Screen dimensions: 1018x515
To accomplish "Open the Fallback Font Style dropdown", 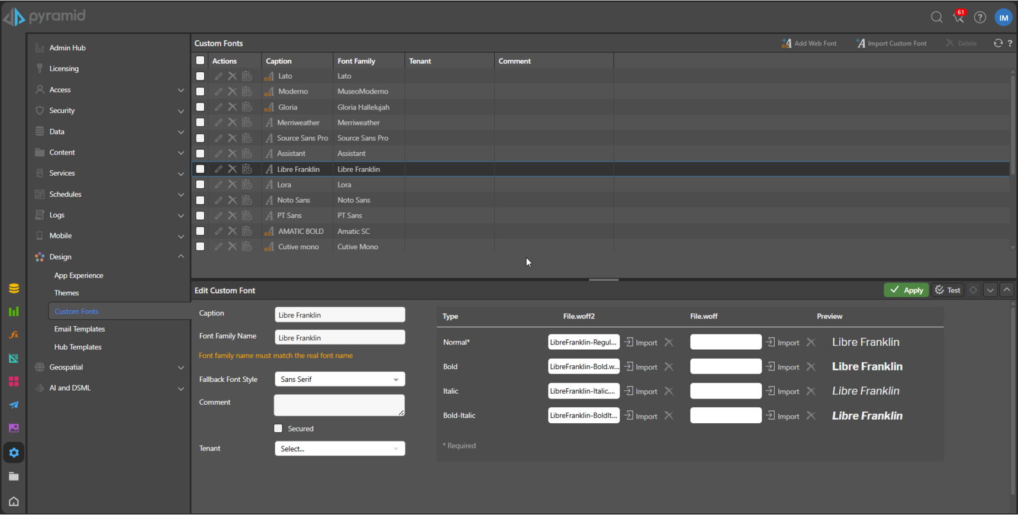I will (340, 379).
